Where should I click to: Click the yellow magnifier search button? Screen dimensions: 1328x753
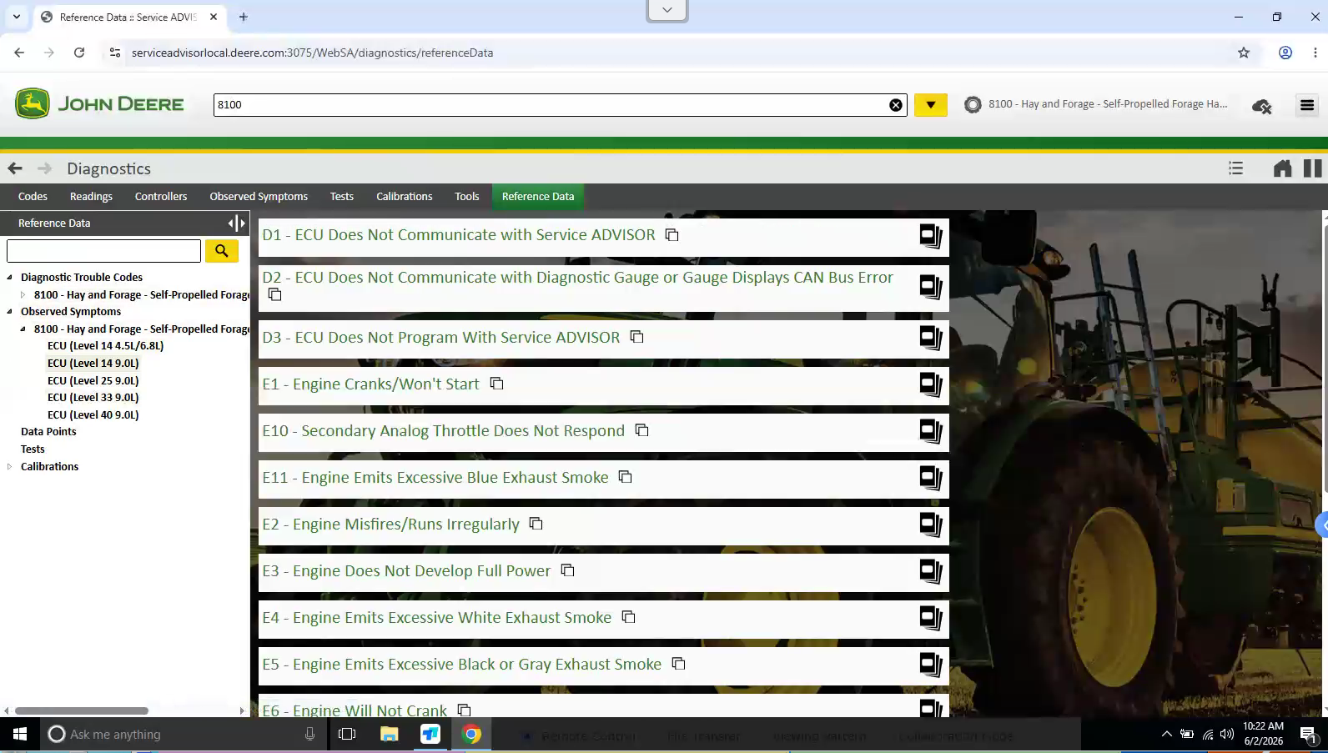(222, 251)
